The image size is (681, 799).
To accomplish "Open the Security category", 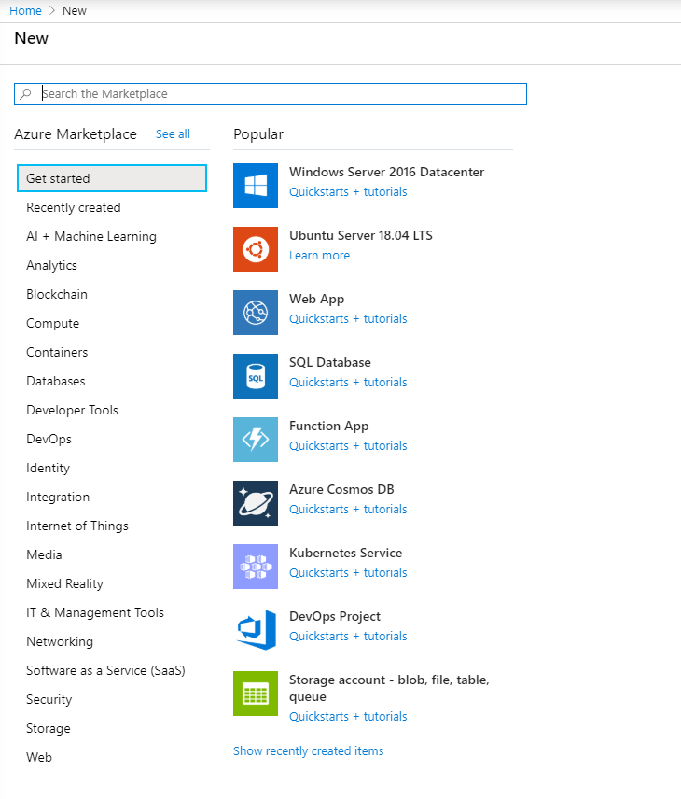I will pyautogui.click(x=49, y=700).
